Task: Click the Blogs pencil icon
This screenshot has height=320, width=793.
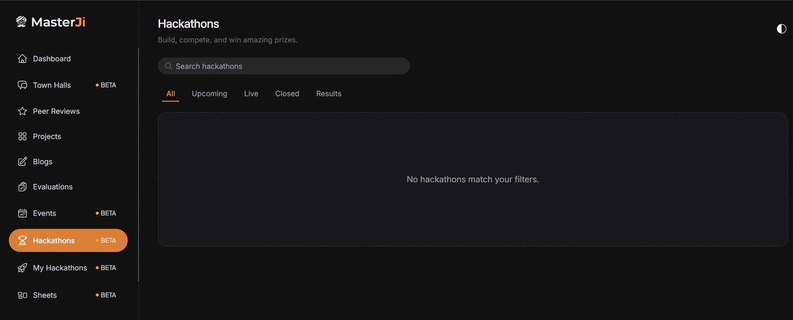Action: click(22, 162)
